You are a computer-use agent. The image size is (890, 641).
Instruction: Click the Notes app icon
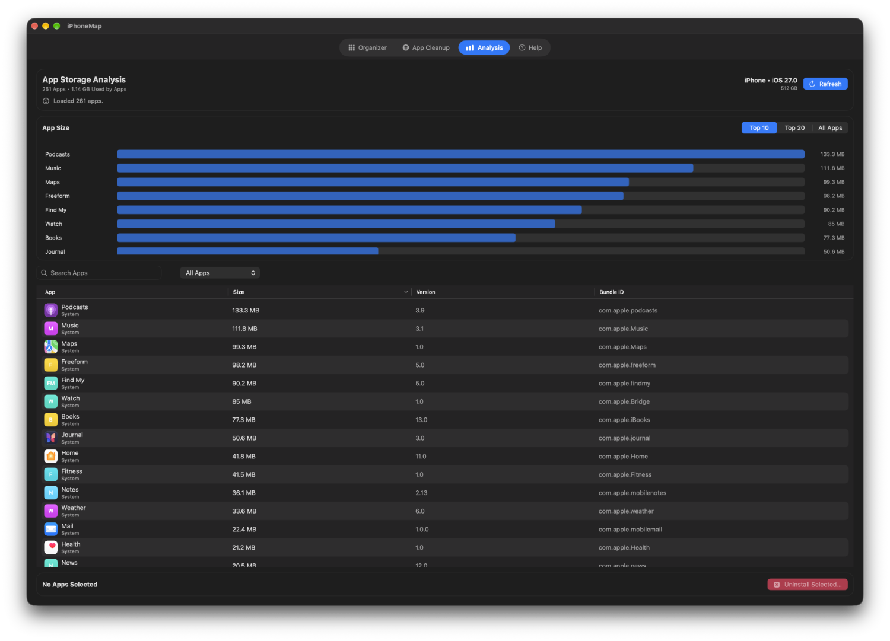(51, 493)
